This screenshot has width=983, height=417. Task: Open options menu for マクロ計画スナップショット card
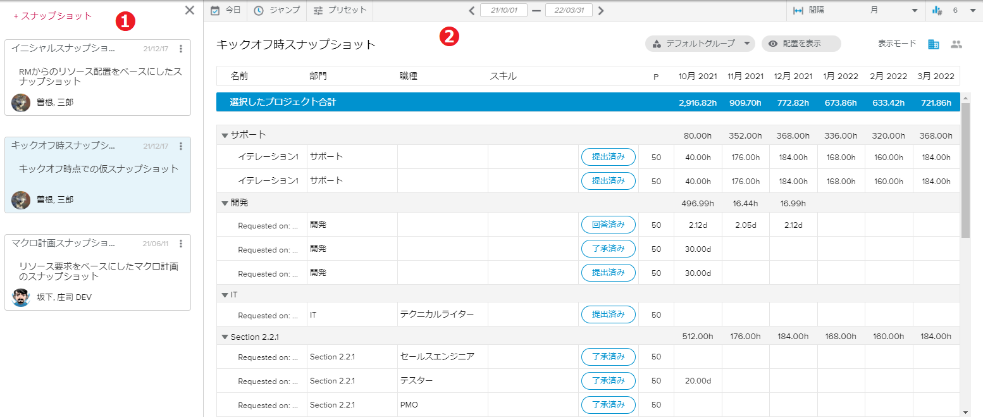click(181, 244)
